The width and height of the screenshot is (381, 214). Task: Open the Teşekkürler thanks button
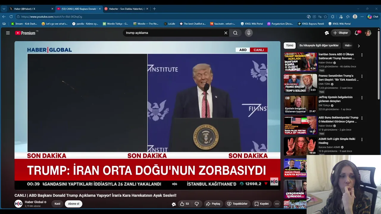point(238,204)
